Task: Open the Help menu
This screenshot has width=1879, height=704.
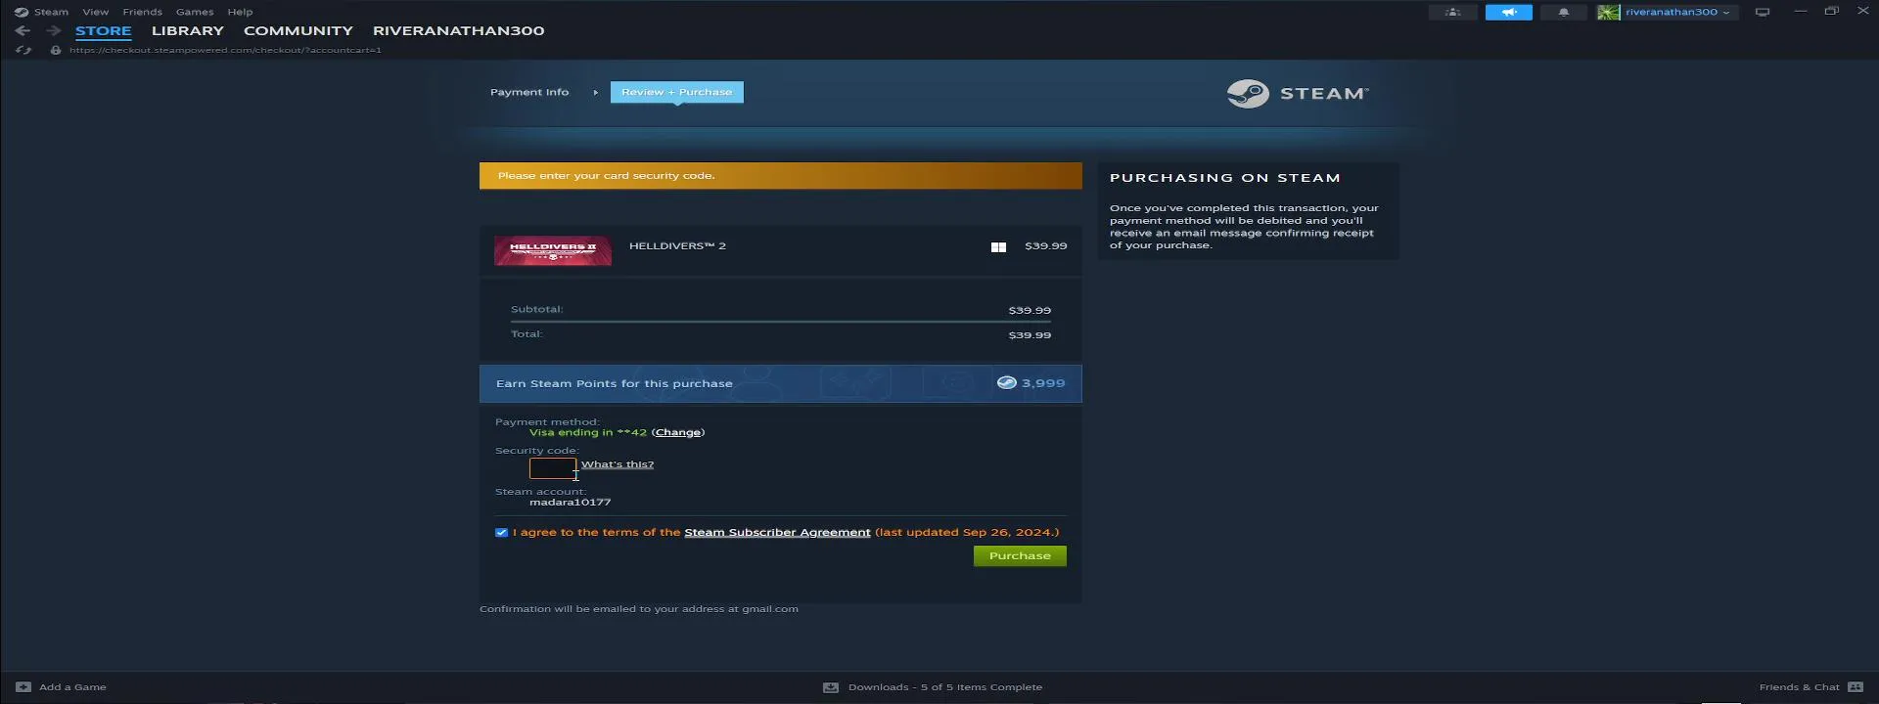Action: pos(240,12)
